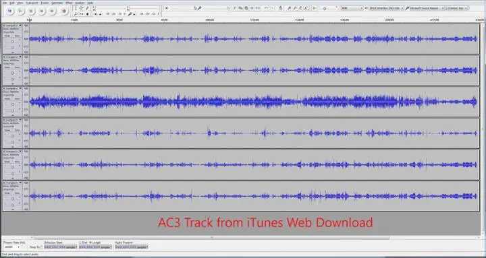Screen dimensions: 486x258
Task: Open the audio host MME dropdown
Action: (352, 8)
